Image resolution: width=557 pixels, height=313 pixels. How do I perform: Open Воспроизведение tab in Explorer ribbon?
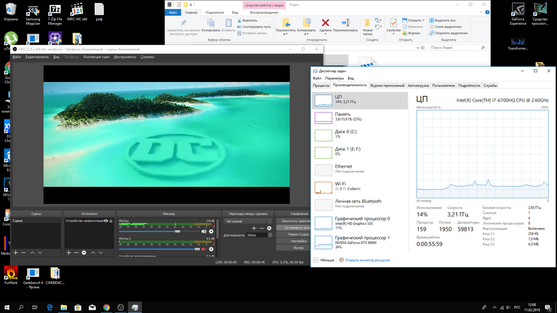264,13
